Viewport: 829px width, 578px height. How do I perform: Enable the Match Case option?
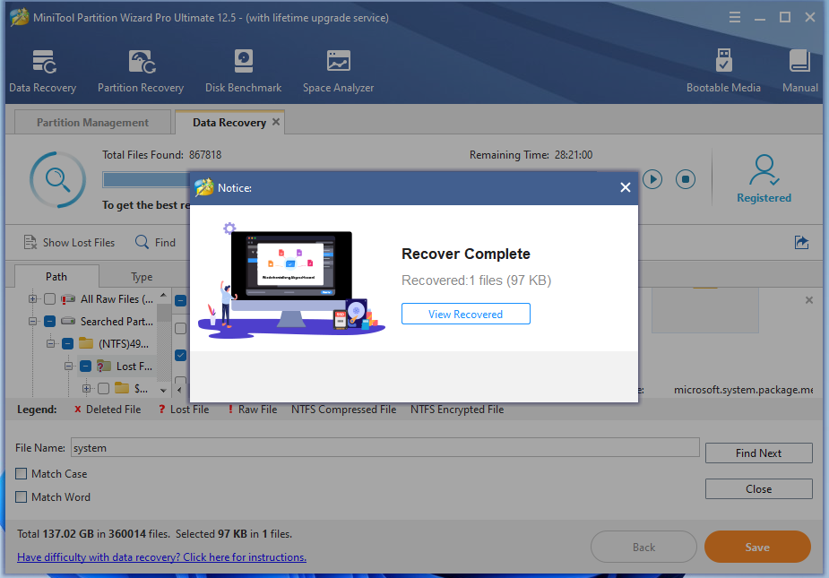point(22,473)
